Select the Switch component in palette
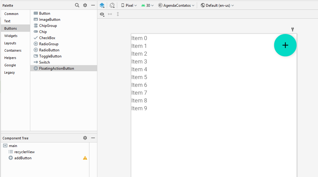This screenshot has width=318, height=177. click(x=44, y=62)
